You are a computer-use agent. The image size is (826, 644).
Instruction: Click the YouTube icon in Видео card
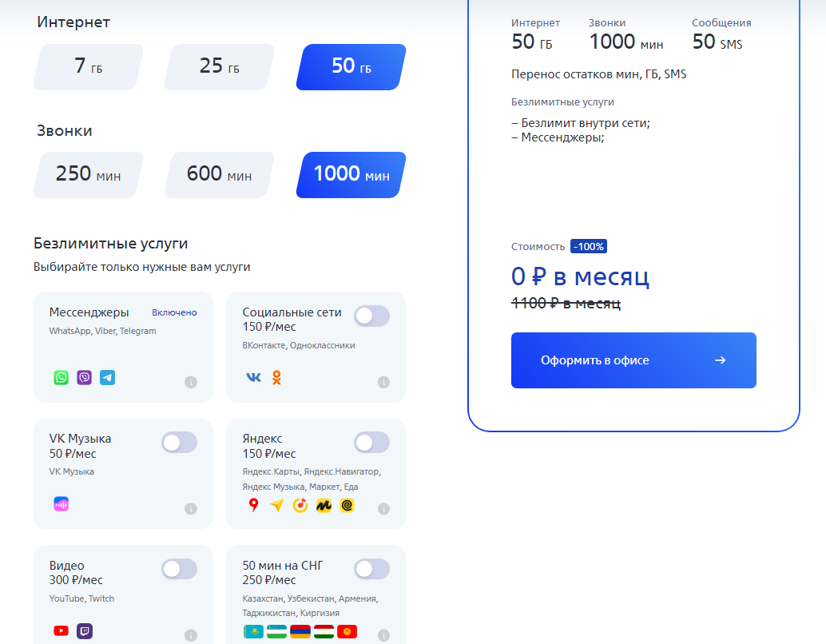(62, 630)
